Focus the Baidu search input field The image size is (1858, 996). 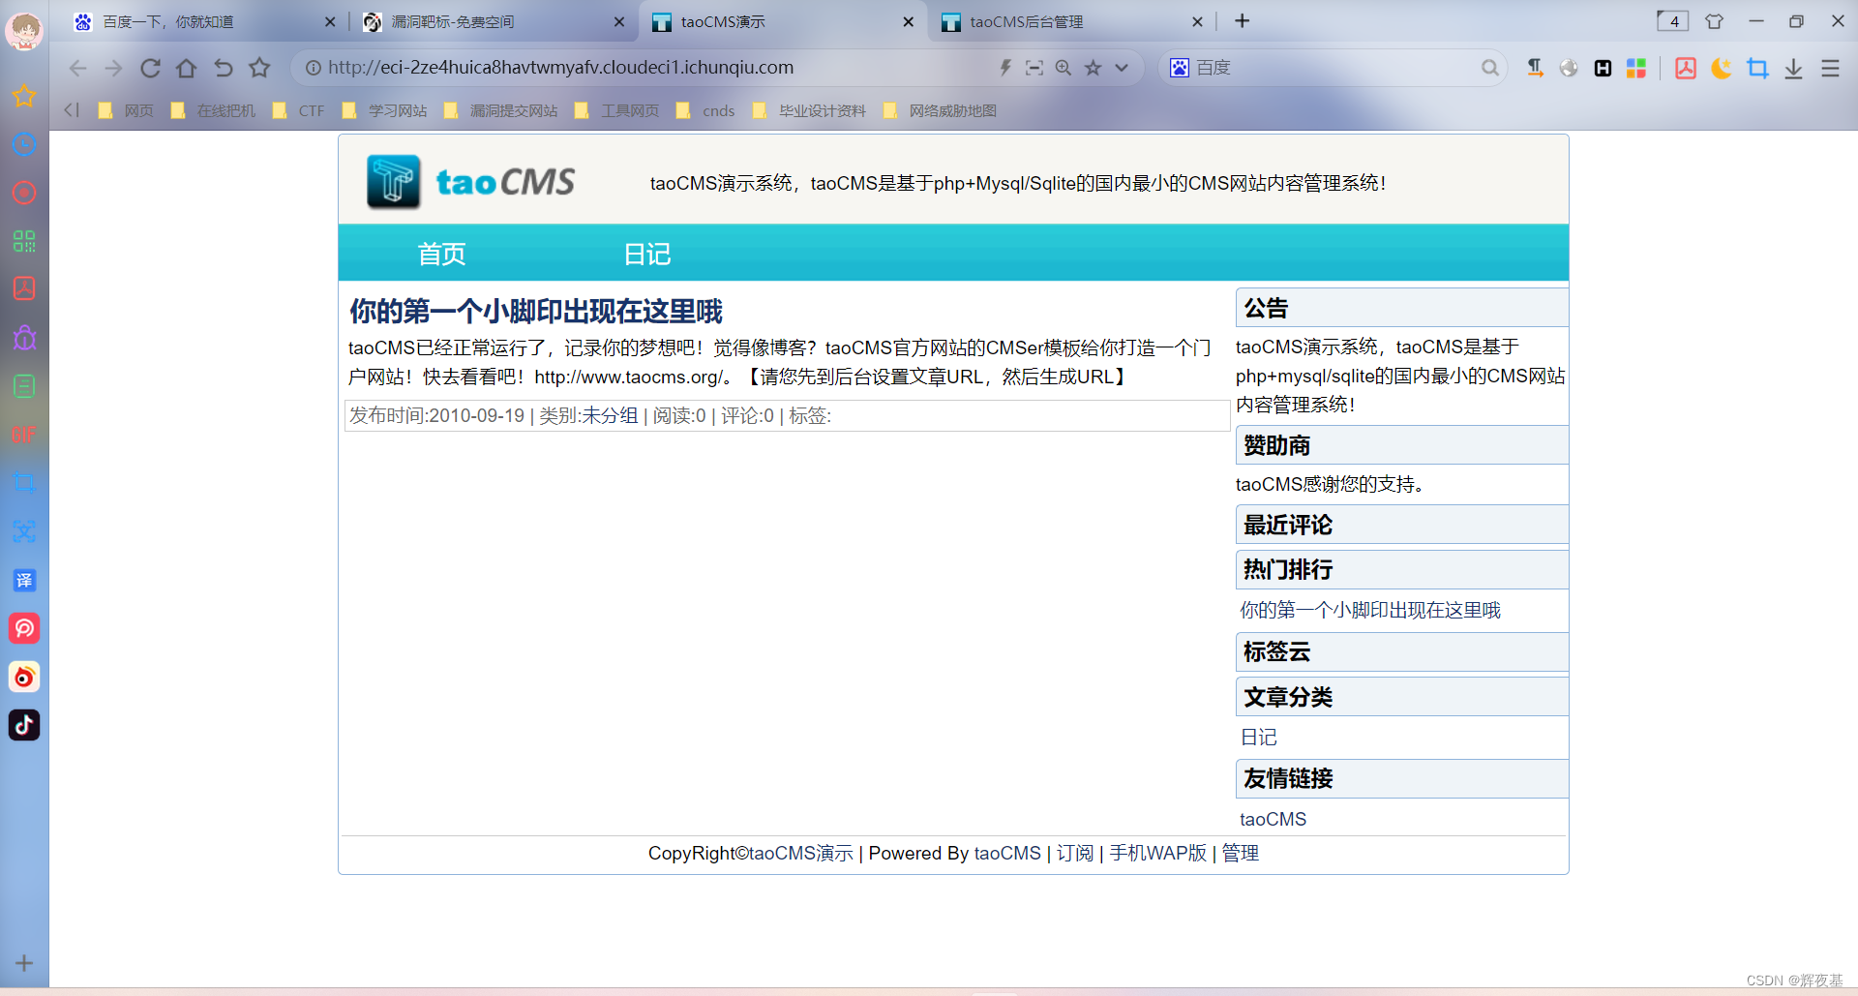(1335, 68)
